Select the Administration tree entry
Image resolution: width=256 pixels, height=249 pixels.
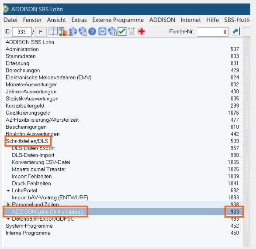pyautogui.click(x=22, y=49)
